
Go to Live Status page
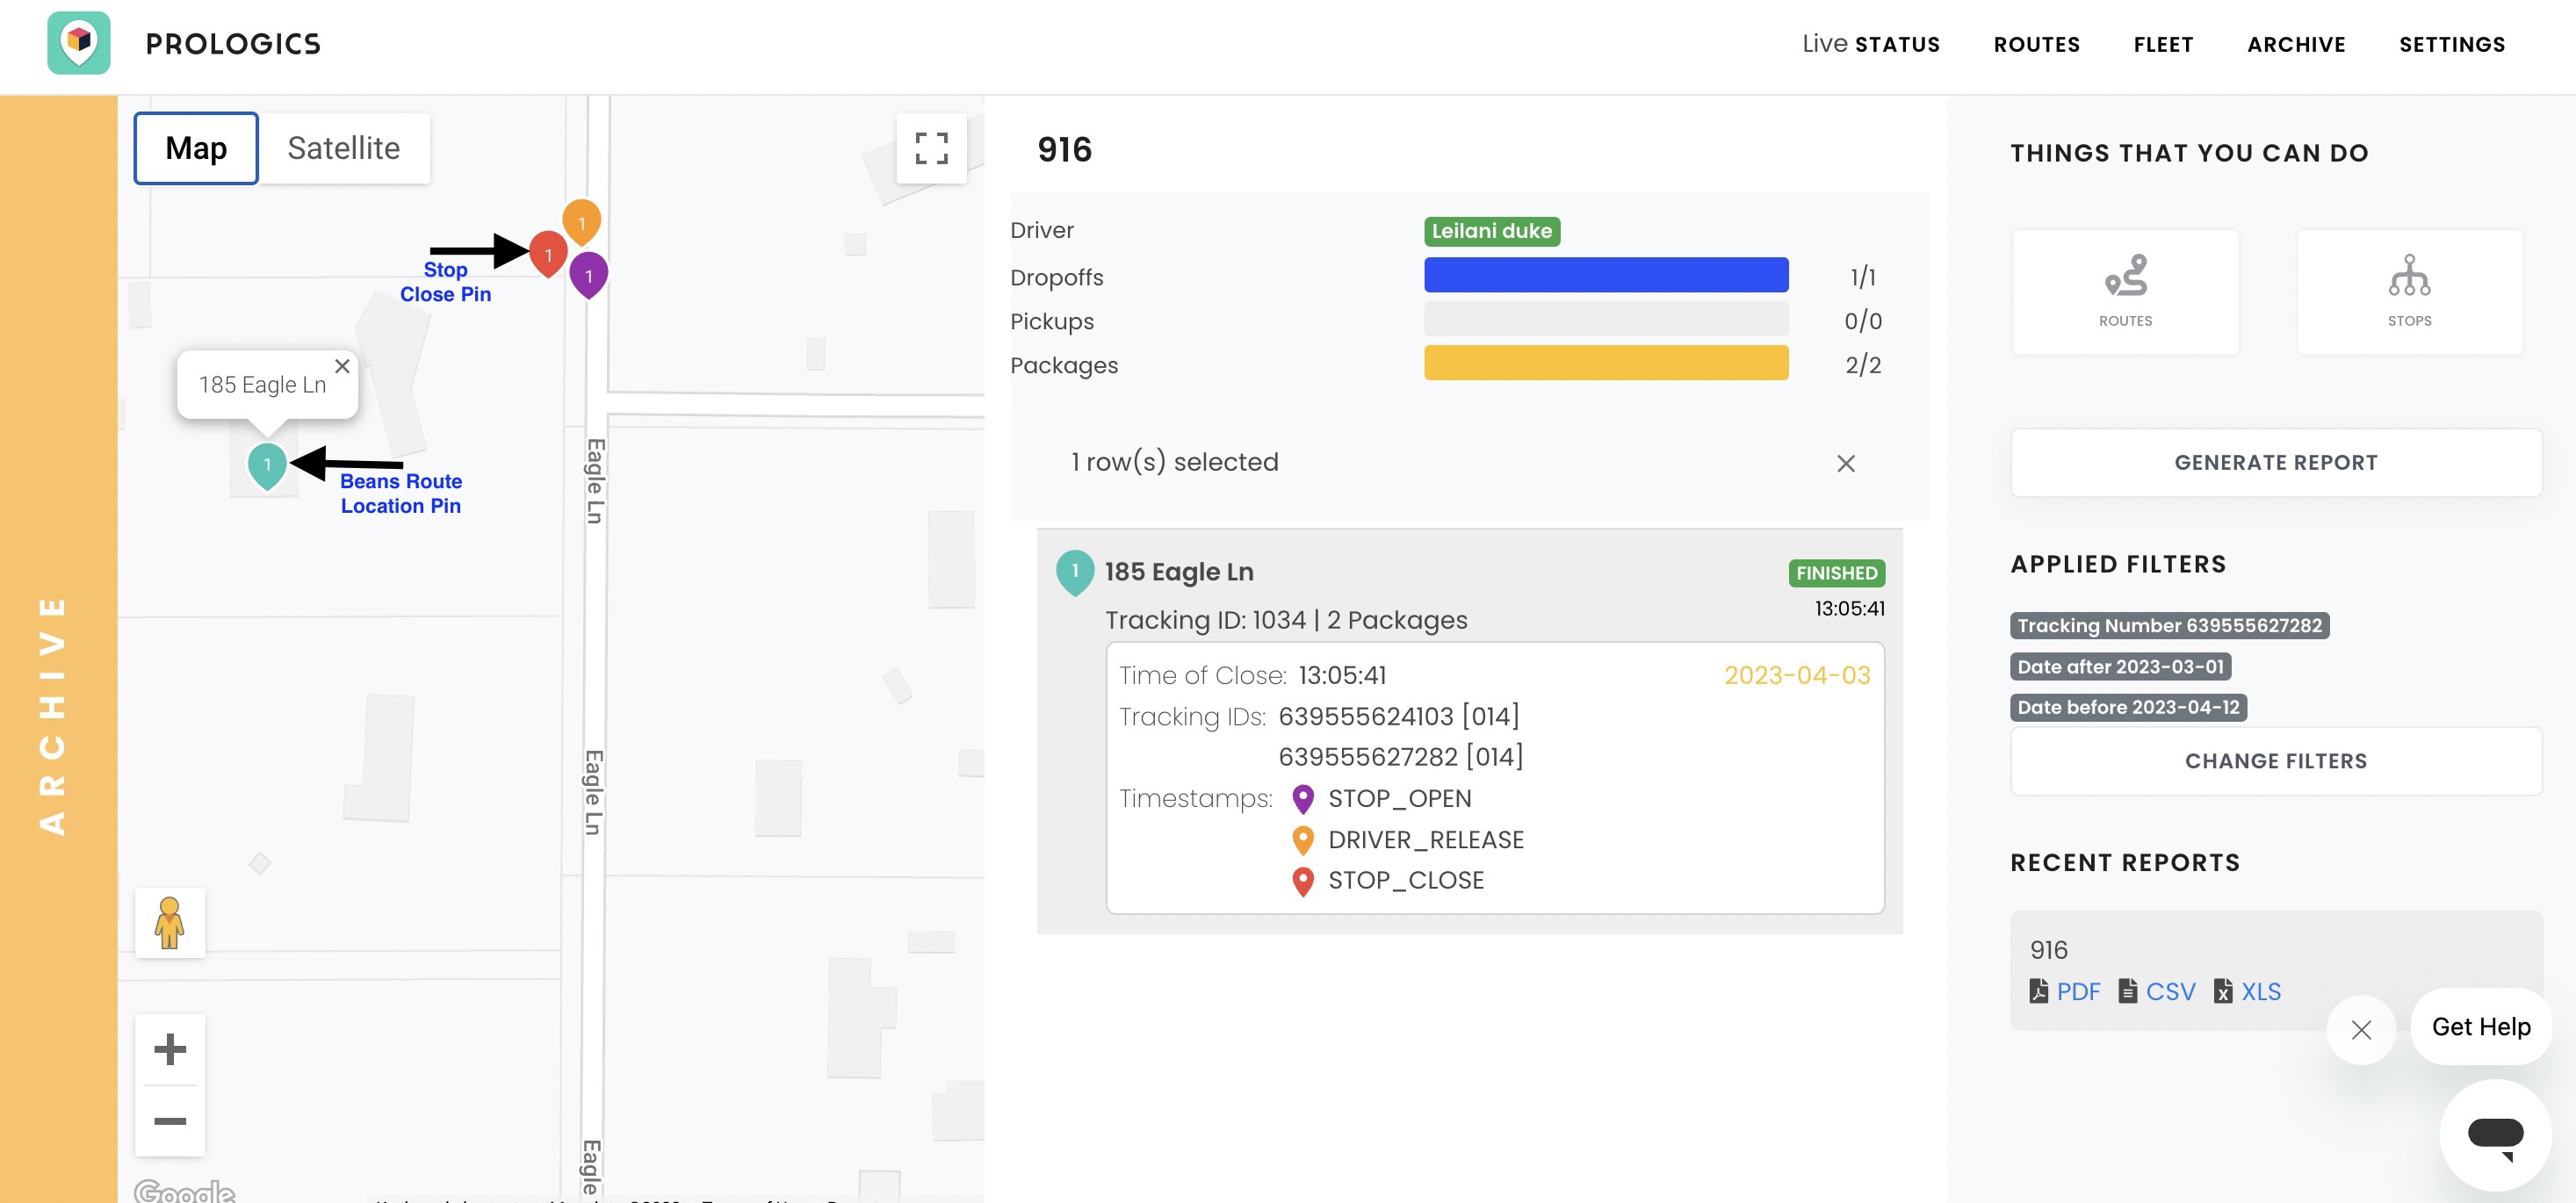[x=1870, y=44]
